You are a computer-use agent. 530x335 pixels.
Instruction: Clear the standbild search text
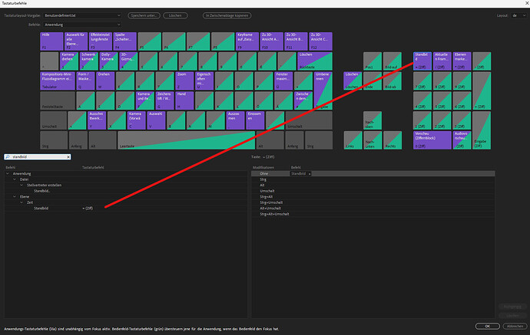coord(68,157)
